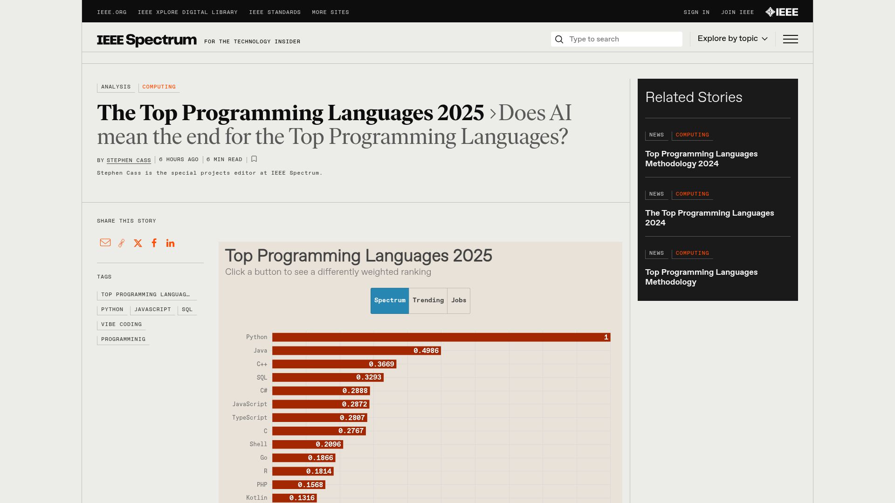Click the Shell bar value 0.2096
The height and width of the screenshot is (503, 895).
[x=328, y=444]
